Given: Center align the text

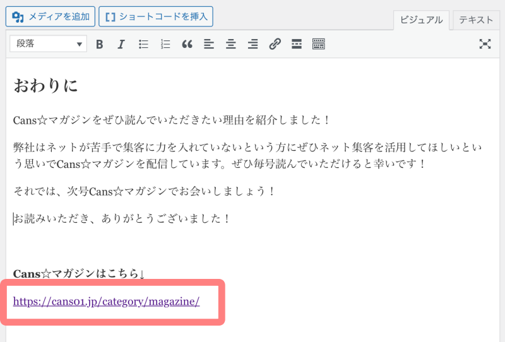Looking at the screenshot, I should [x=231, y=44].
